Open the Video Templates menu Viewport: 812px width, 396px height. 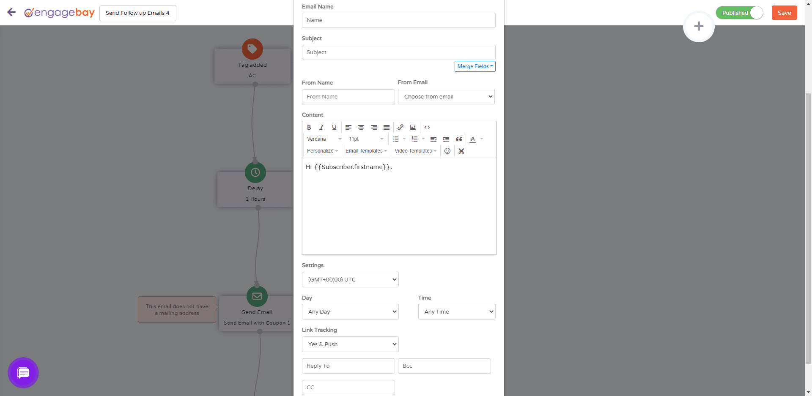(416, 151)
